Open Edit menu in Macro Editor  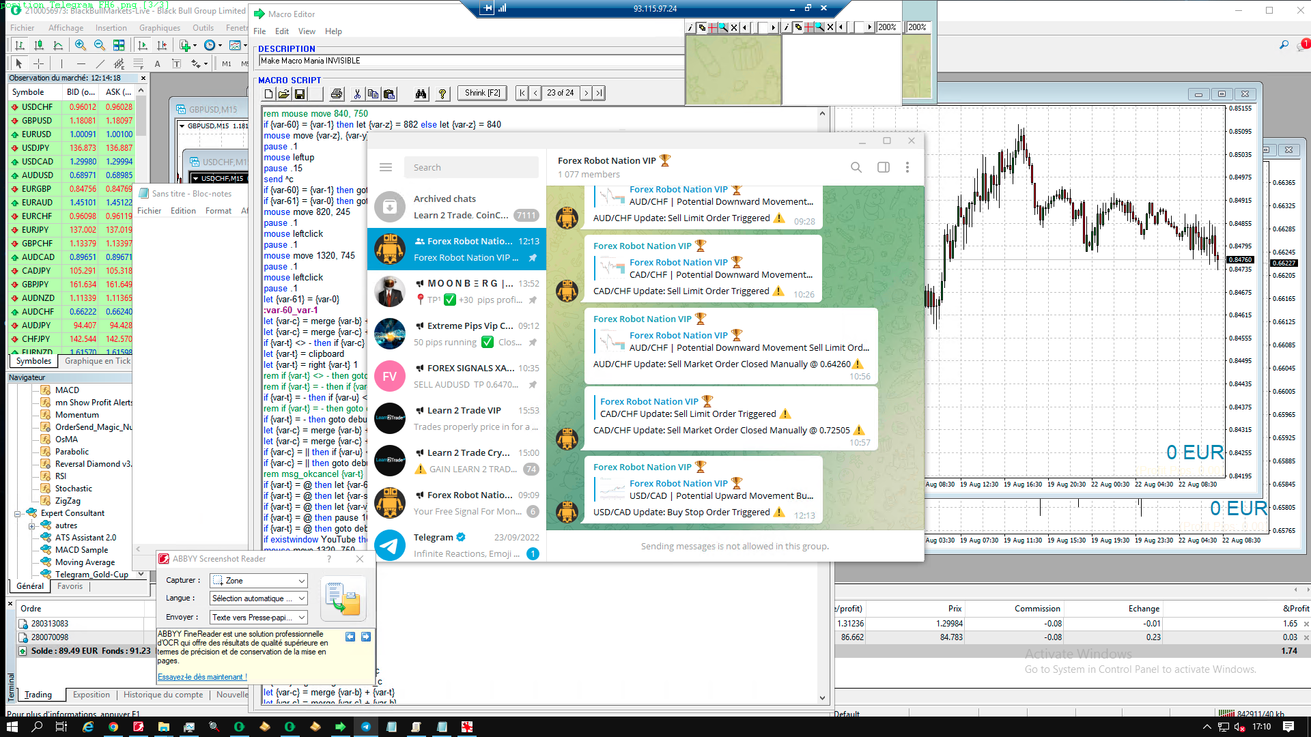pyautogui.click(x=282, y=31)
